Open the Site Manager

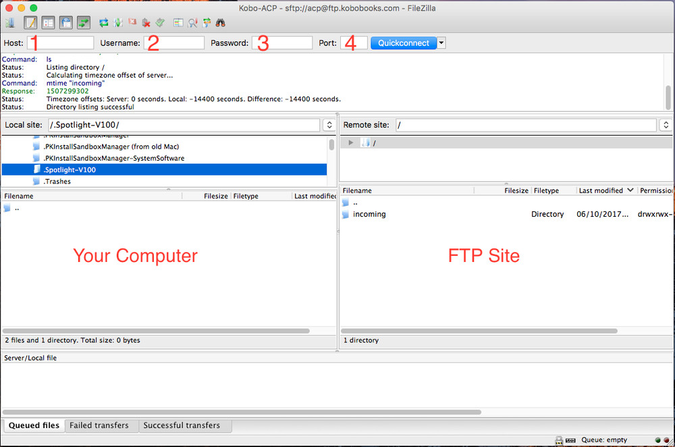(x=10, y=22)
